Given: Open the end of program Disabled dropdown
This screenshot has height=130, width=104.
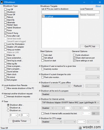Looking at the screenshot, I should (x=61, y=94).
